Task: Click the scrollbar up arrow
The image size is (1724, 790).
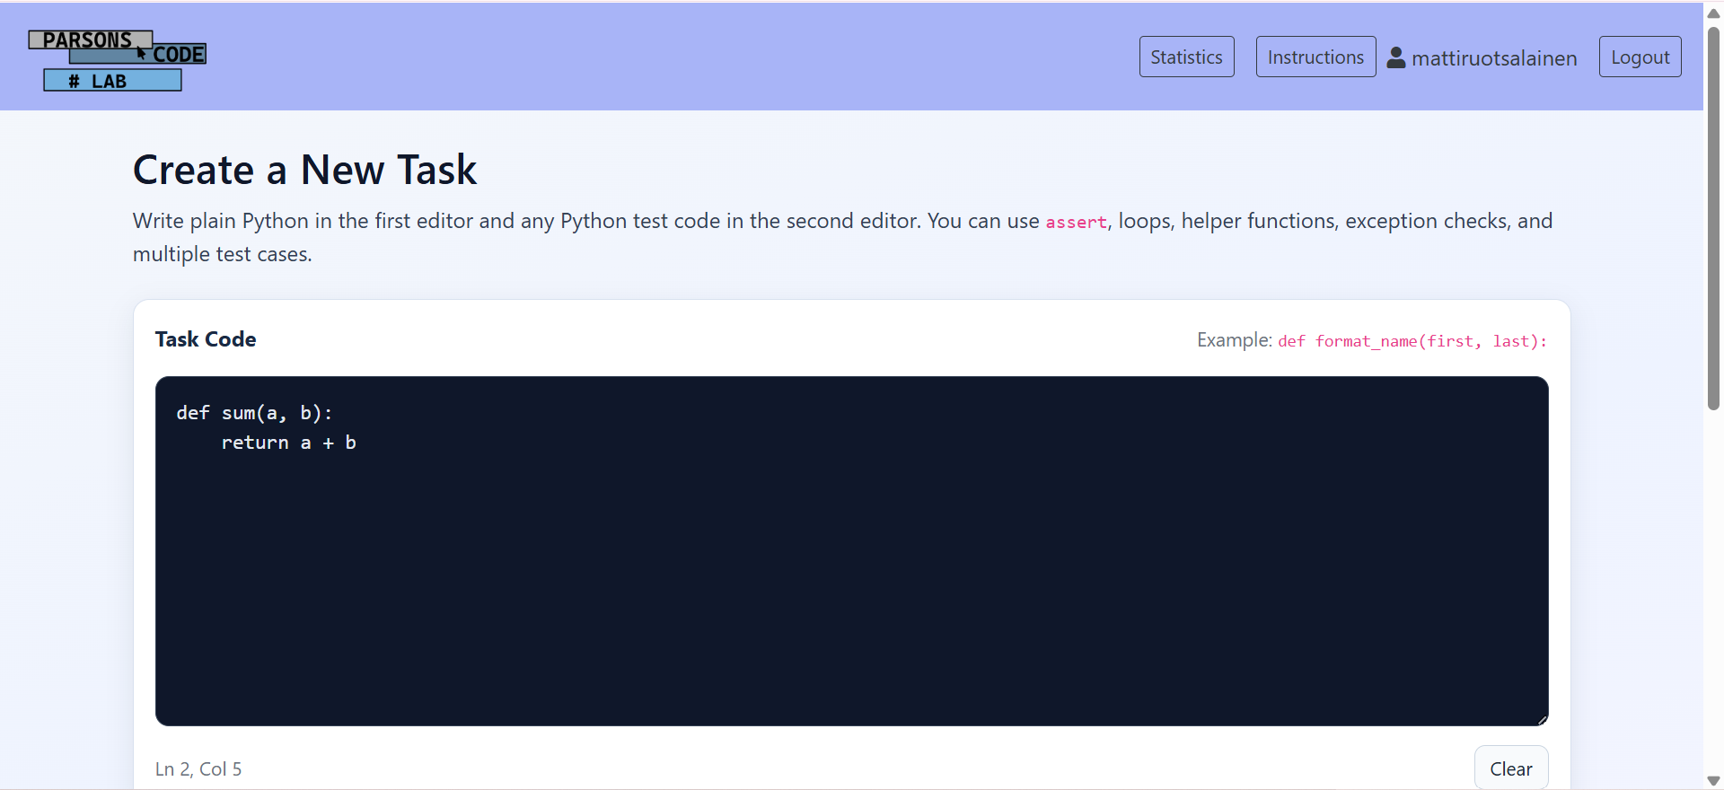Action: [1713, 13]
